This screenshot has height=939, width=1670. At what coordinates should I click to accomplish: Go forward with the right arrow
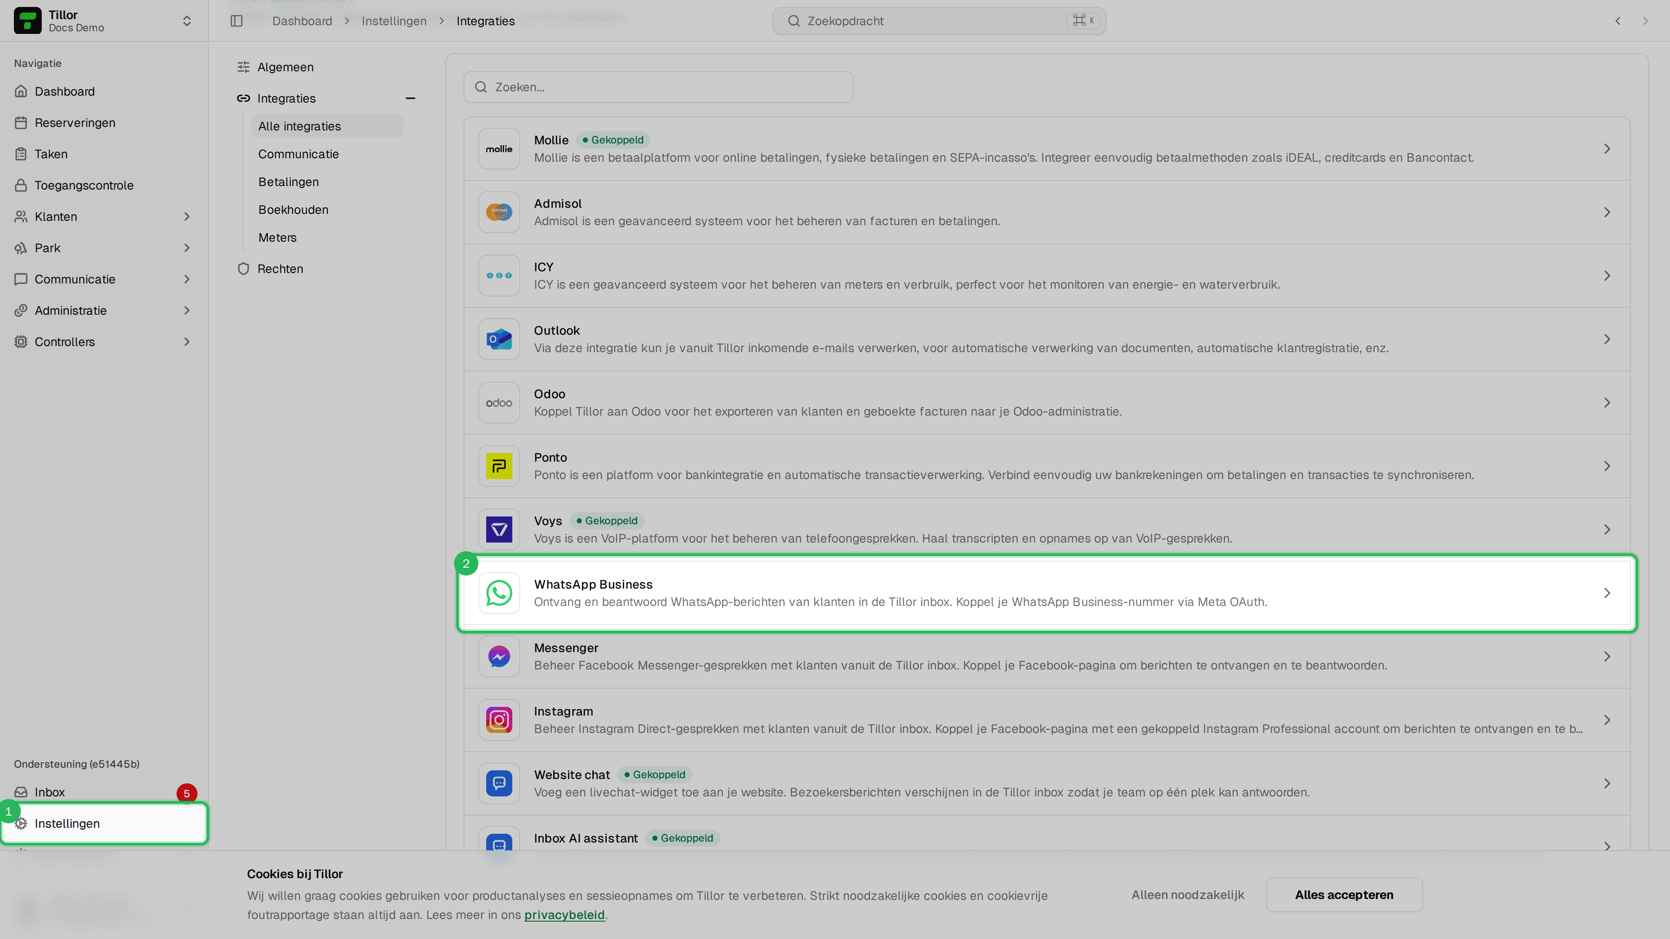tap(1645, 21)
